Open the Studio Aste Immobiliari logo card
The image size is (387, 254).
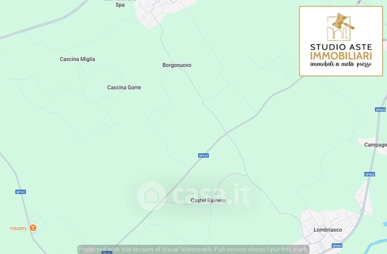(x=341, y=41)
